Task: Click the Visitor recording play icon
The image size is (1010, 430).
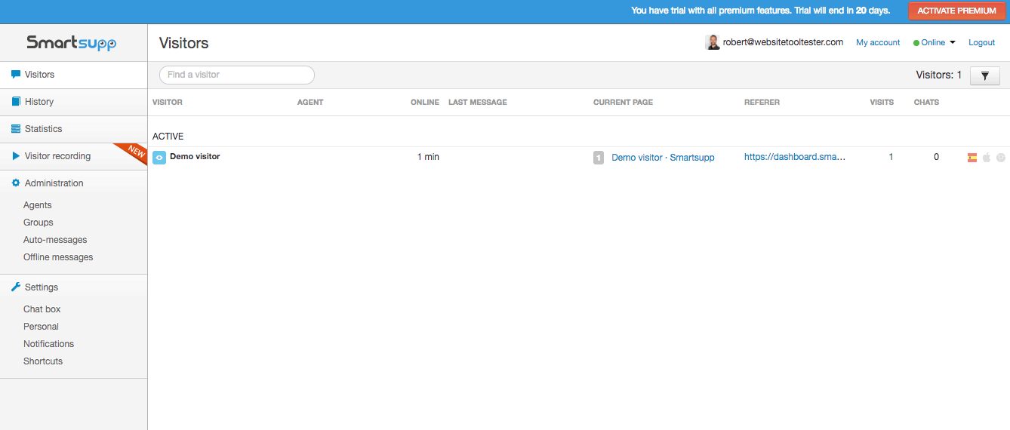Action: (x=16, y=156)
